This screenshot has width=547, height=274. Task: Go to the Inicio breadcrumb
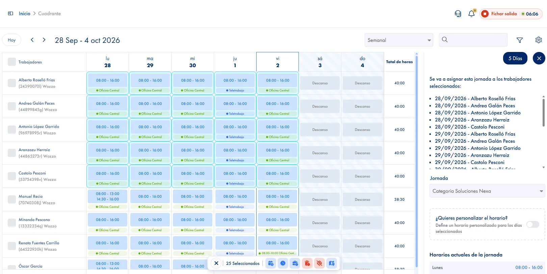tap(24, 13)
